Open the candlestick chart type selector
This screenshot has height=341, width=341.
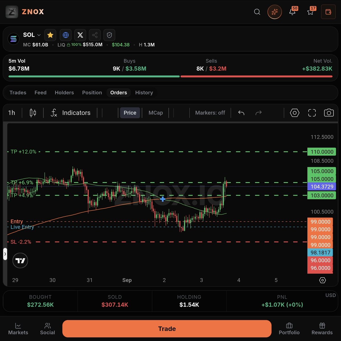(x=33, y=113)
